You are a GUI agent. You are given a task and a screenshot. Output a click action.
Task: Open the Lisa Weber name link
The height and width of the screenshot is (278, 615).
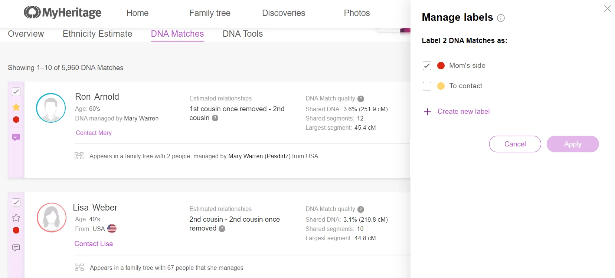click(x=95, y=208)
